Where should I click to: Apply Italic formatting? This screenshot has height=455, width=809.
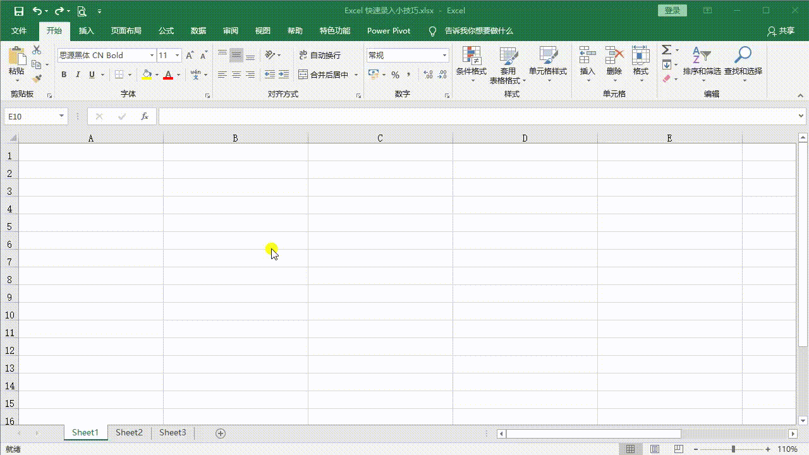[x=77, y=74]
